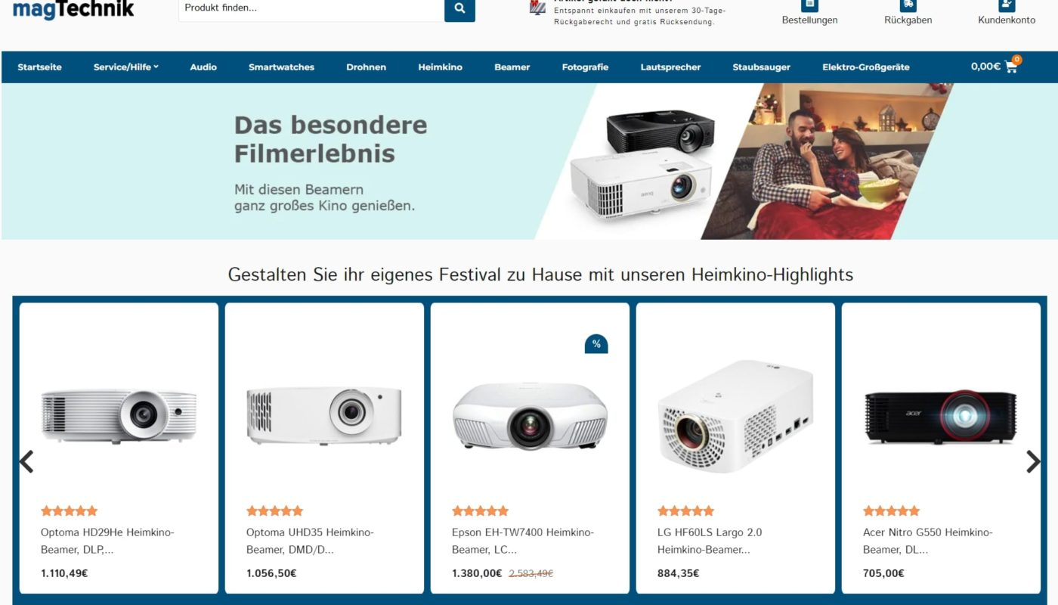The image size is (1058, 605).
Task: Show previous products with left carousel arrow
Action: [26, 461]
